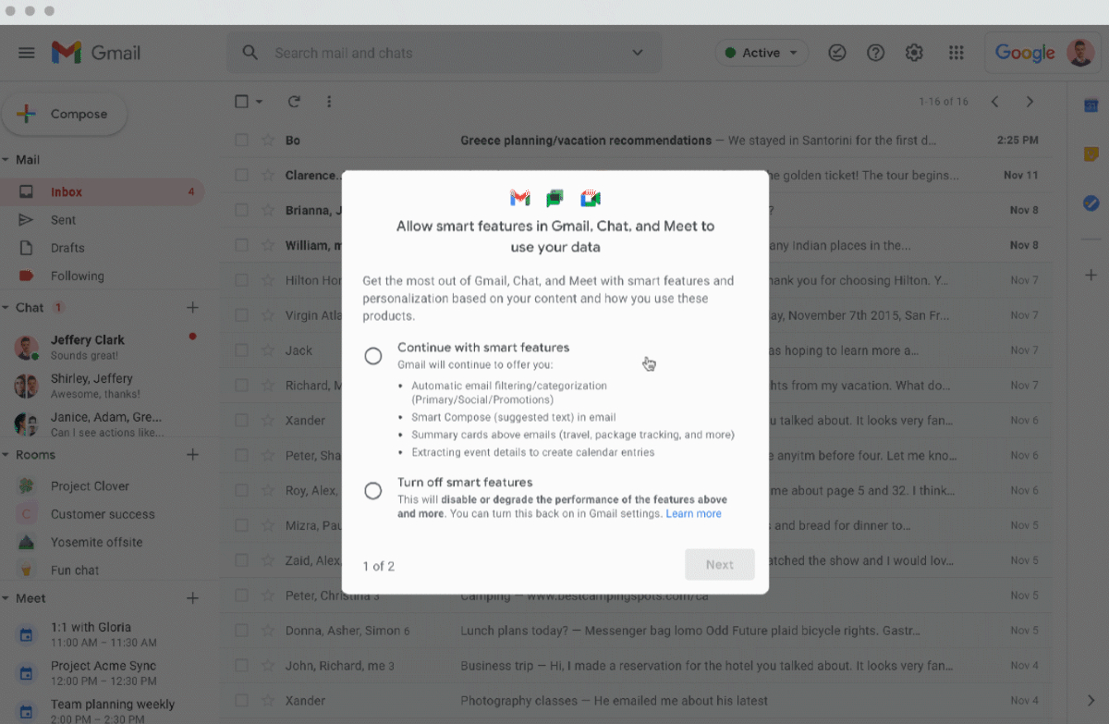Open the Inbox folder
The width and height of the screenshot is (1109, 724).
[66, 191]
